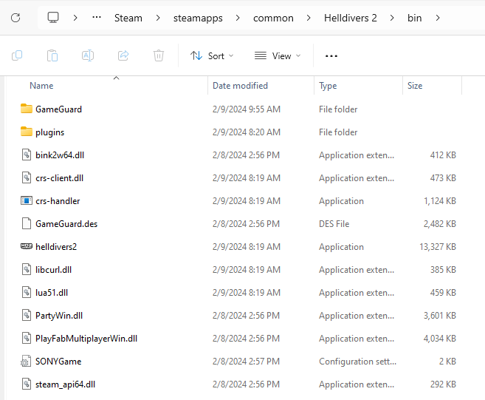Open the View dropdown menu

pyautogui.click(x=278, y=55)
